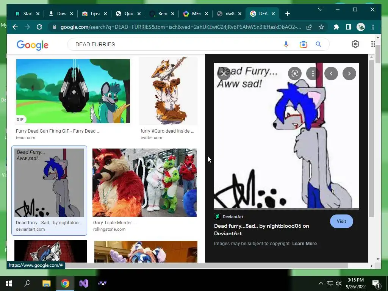388x291 pixels.
Task: Toggle the Chrome side panel icon
Action: tap(349, 27)
